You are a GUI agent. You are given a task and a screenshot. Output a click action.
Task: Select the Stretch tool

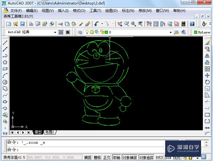(x=207, y=95)
